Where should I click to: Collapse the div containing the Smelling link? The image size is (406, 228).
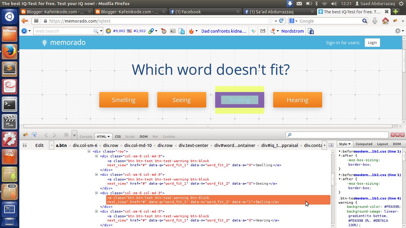click(x=96, y=156)
